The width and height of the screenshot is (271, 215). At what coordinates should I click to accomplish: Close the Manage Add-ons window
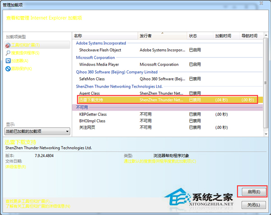tap(262, 4)
